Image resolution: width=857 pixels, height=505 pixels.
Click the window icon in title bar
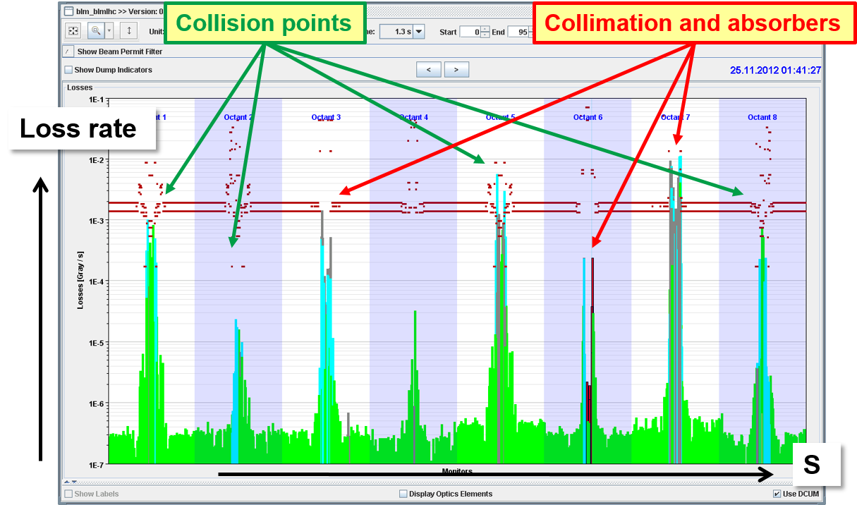[68, 11]
